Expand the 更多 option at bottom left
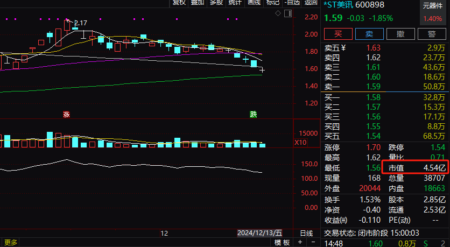Image resolution: width=450 pixels, height=247 pixels. coord(11,243)
